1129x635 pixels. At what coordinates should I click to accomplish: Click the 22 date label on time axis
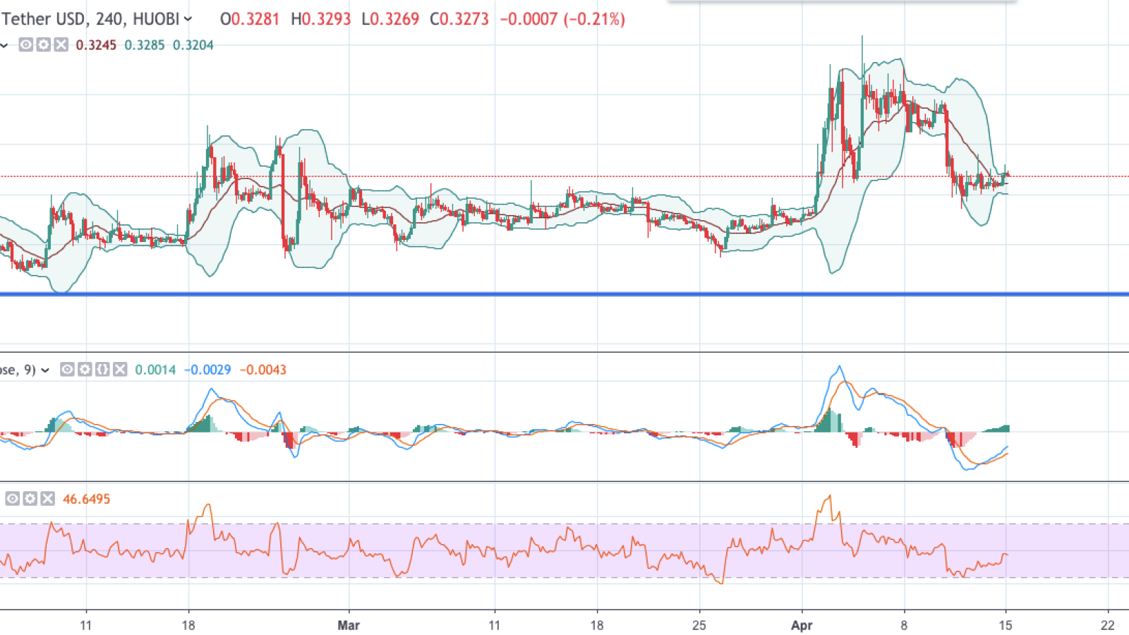click(1108, 625)
